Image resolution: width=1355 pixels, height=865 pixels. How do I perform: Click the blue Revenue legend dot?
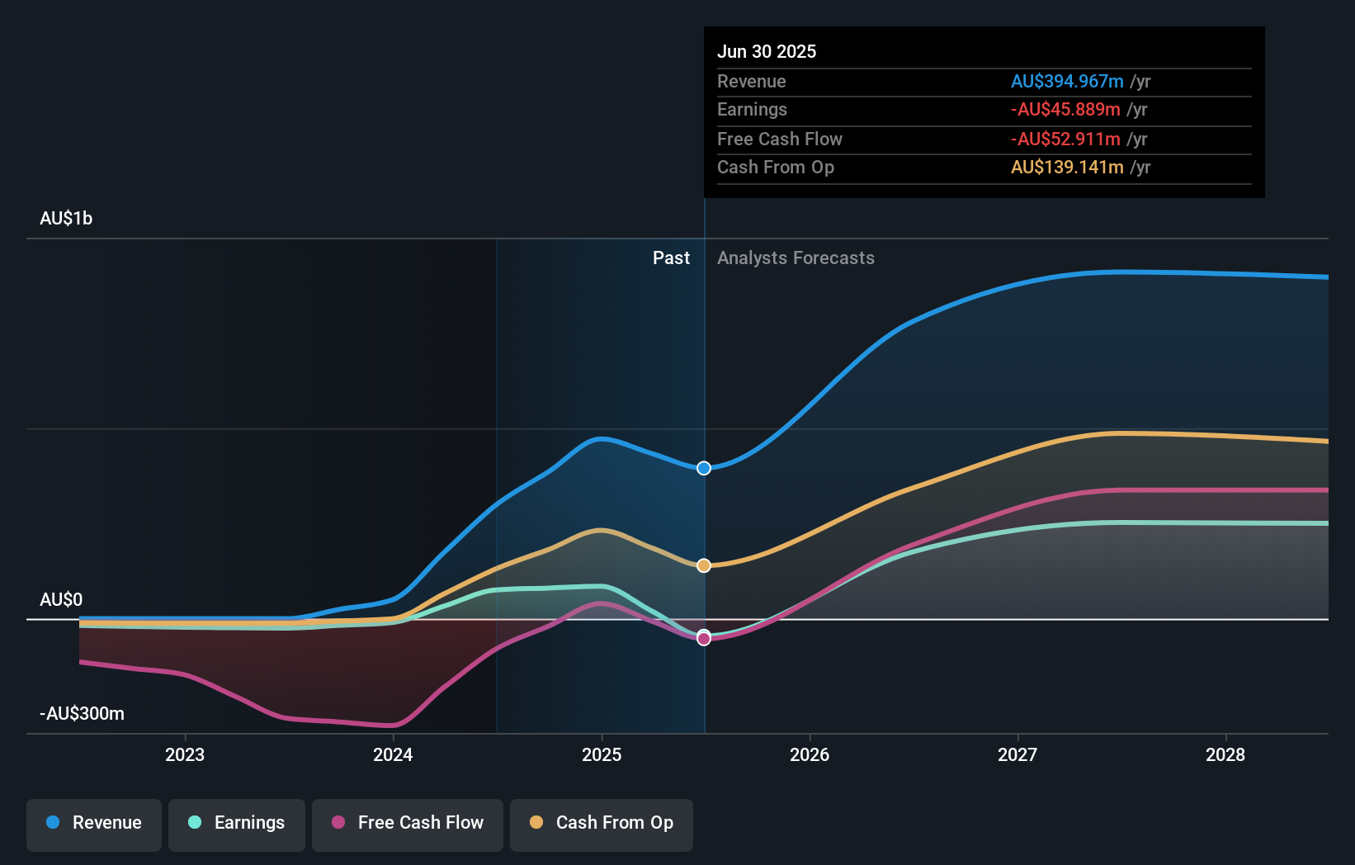[51, 823]
